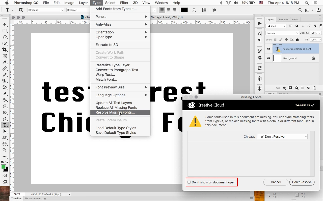Create a new group folder
Image resolution: width=323 pixels, height=201 pixels.
pyautogui.click(x=303, y=88)
